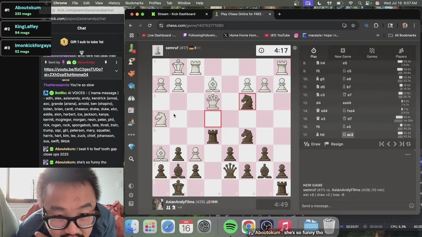This screenshot has width=422, height=237.
Task: Toggle the light/dark UI sidebar icon
Action: [x=131, y=186]
